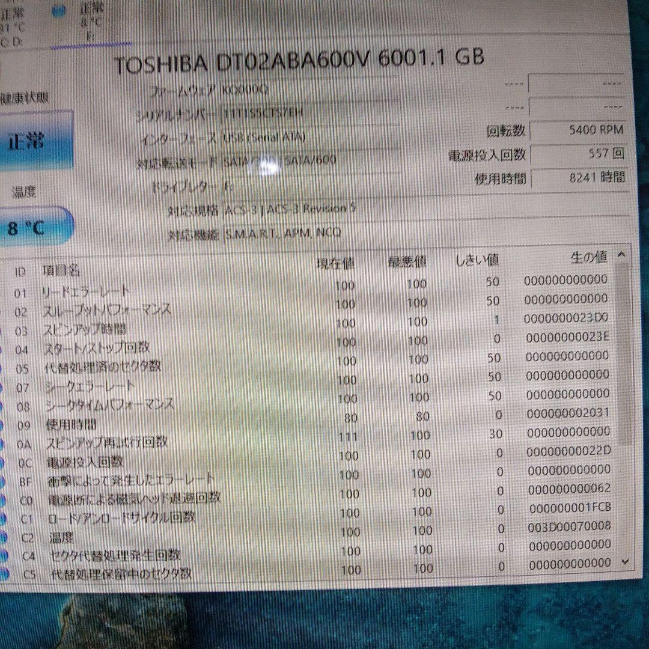Click the blue status dot of drive F: tab
Screen dimensions: 649x649
click(59, 11)
